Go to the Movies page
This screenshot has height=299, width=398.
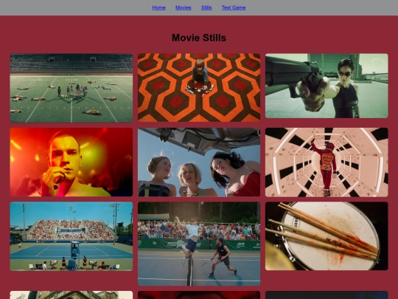[183, 7]
